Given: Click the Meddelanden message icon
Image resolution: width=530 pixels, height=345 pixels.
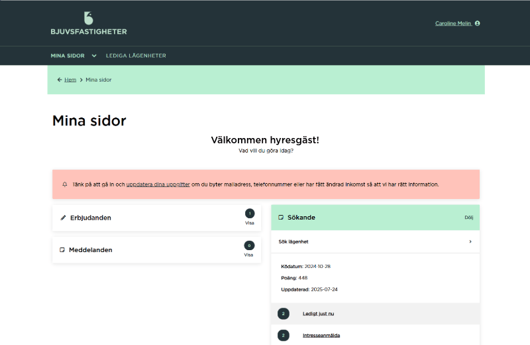Looking at the screenshot, I should pos(62,250).
